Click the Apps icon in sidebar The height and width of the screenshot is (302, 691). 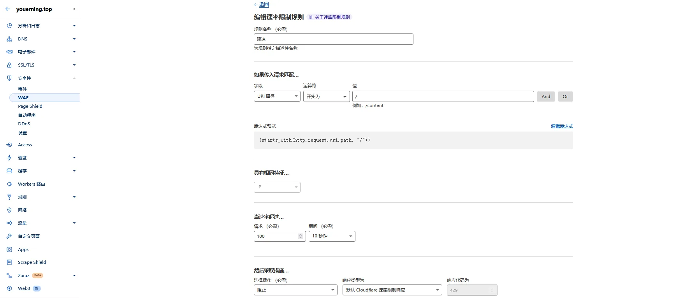9,249
